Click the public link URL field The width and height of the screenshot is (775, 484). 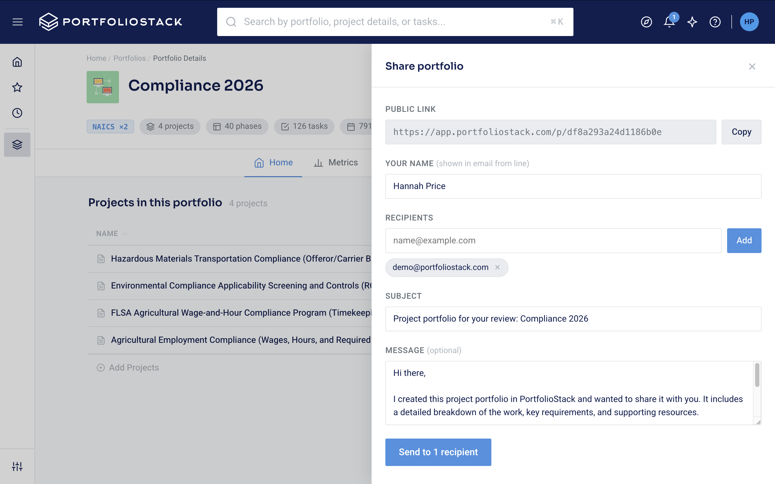551,132
